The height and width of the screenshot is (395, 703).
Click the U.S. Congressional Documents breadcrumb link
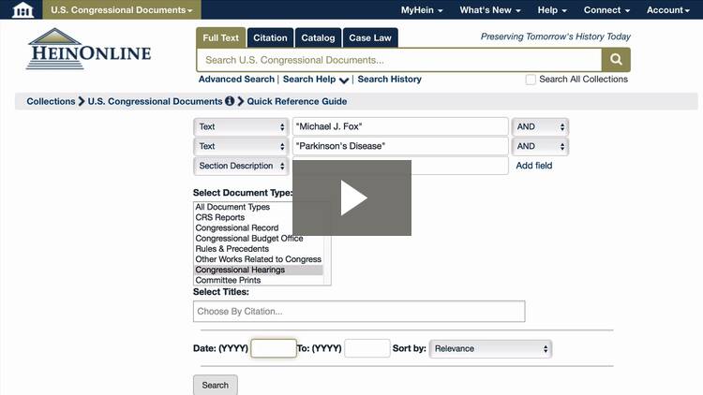click(x=155, y=101)
